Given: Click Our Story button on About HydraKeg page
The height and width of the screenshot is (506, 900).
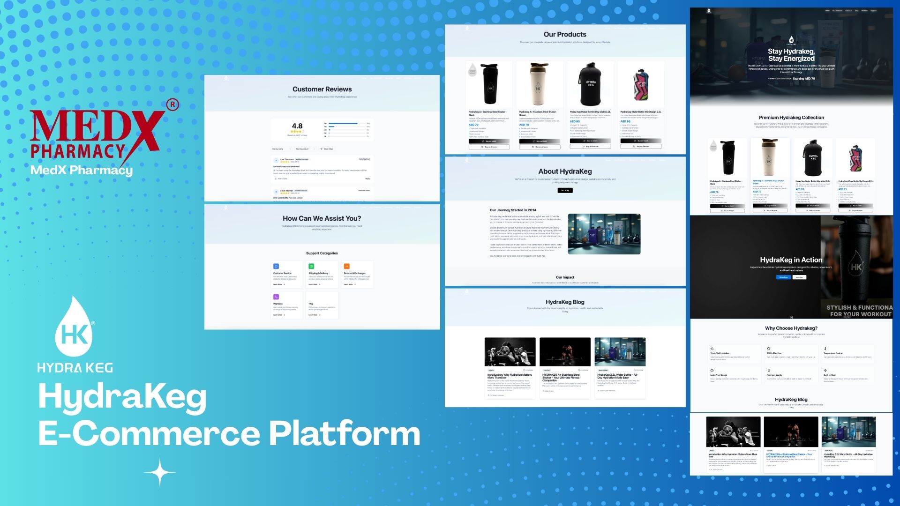Looking at the screenshot, I should point(565,190).
